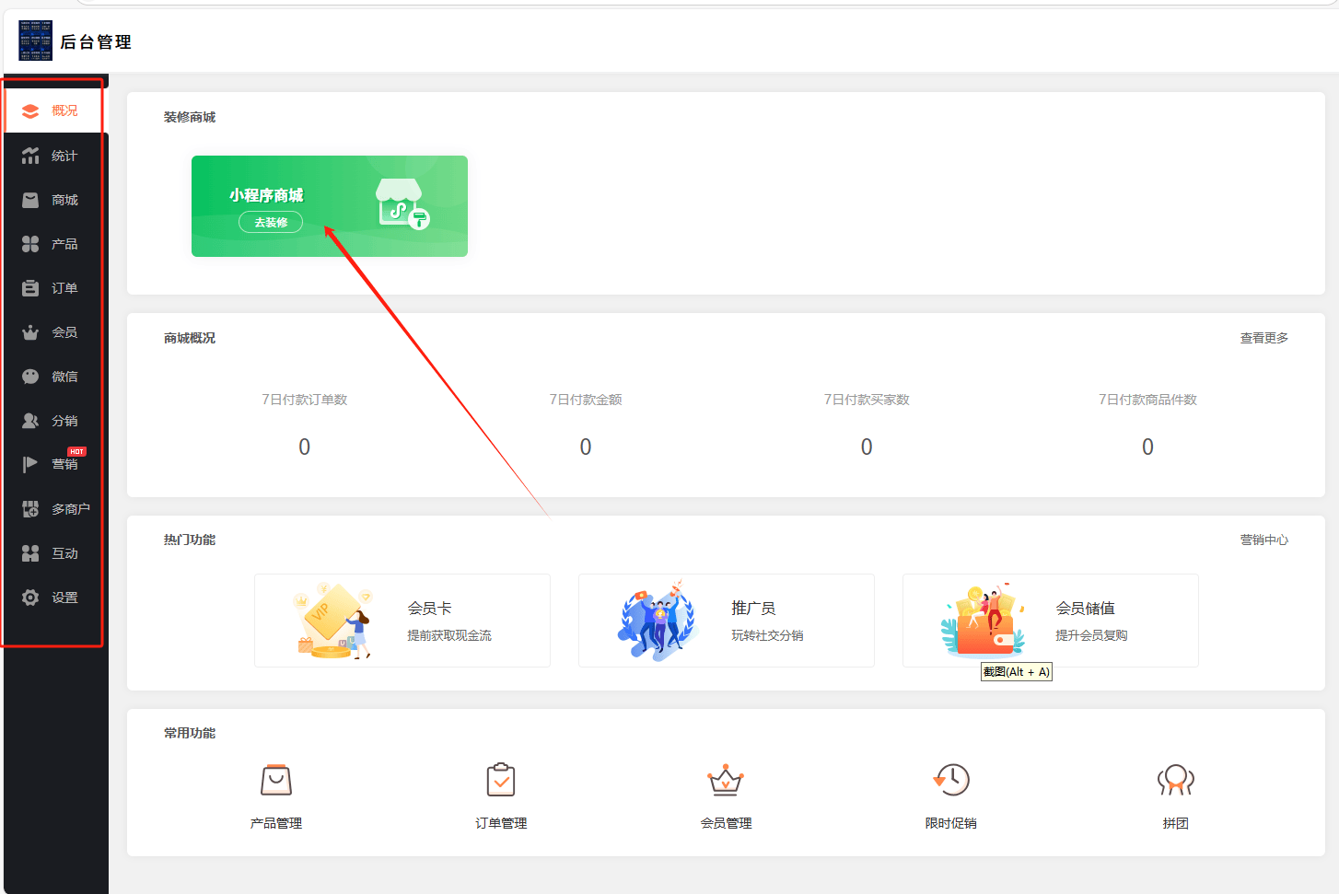Click the 产品管理 shopping bag icon
Screen dimensions: 1339x894
276,781
